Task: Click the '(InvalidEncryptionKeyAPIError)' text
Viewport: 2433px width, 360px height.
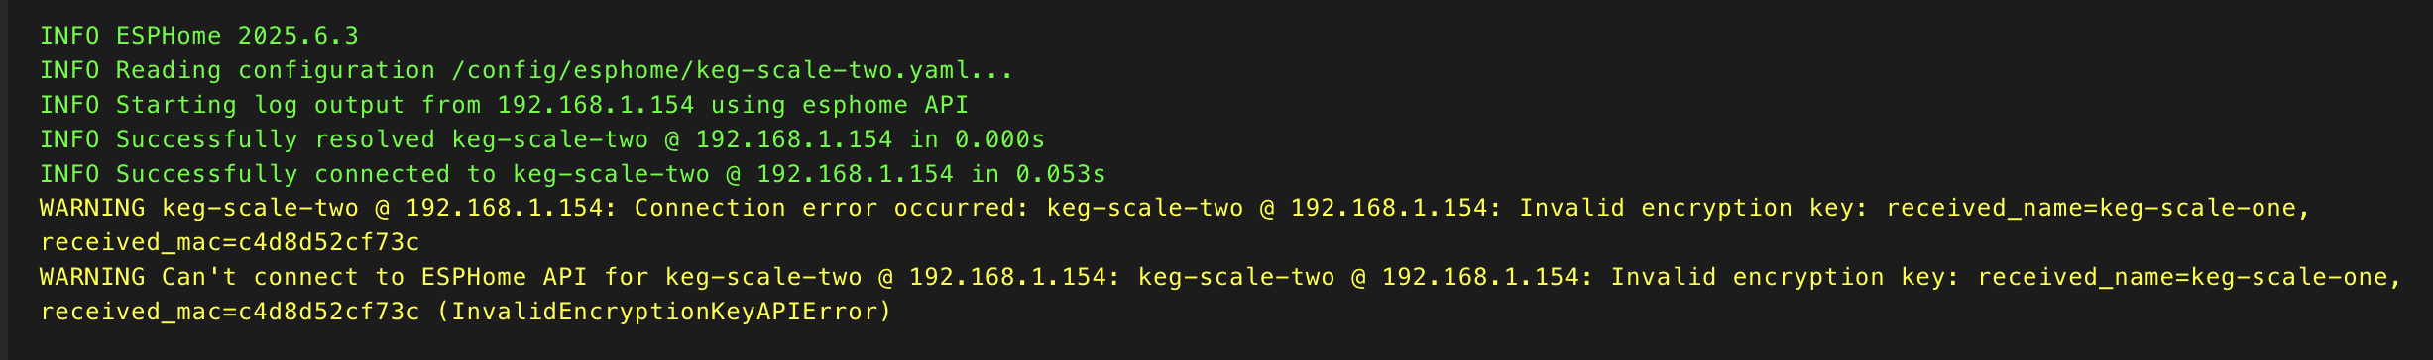Action: coord(664,313)
